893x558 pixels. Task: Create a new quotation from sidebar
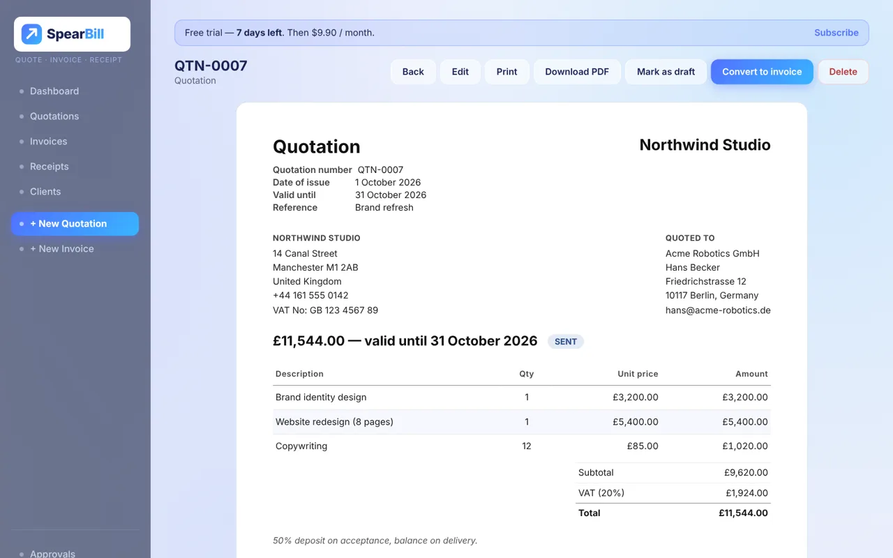75,224
